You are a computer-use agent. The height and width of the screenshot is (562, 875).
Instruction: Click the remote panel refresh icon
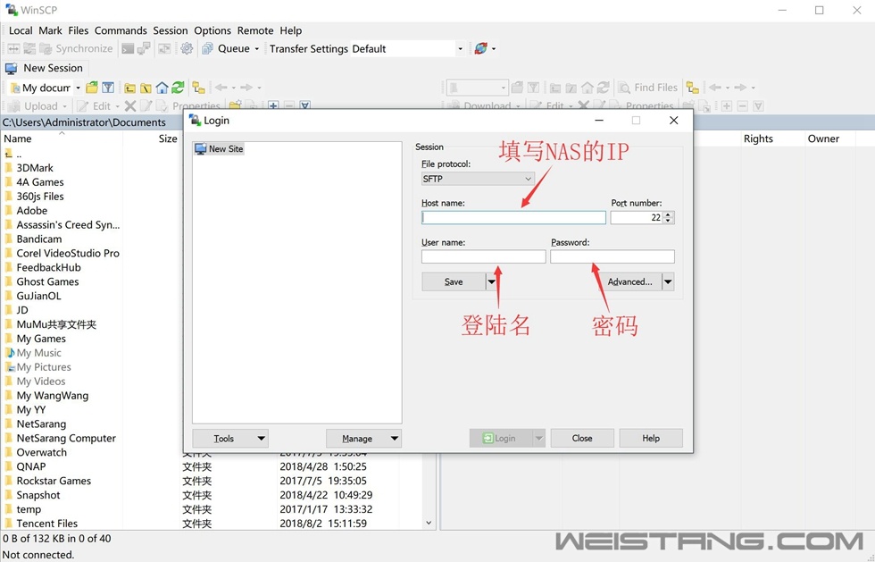click(604, 88)
